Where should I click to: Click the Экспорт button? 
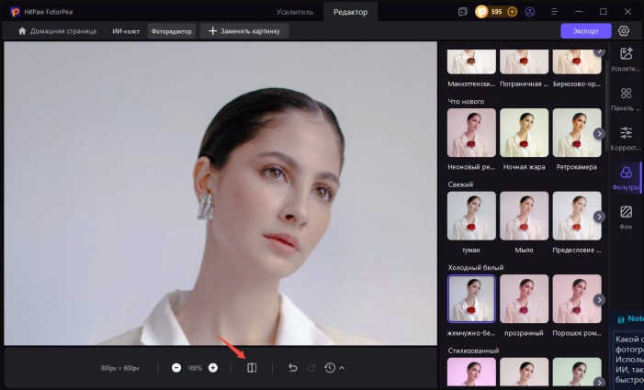(x=585, y=30)
